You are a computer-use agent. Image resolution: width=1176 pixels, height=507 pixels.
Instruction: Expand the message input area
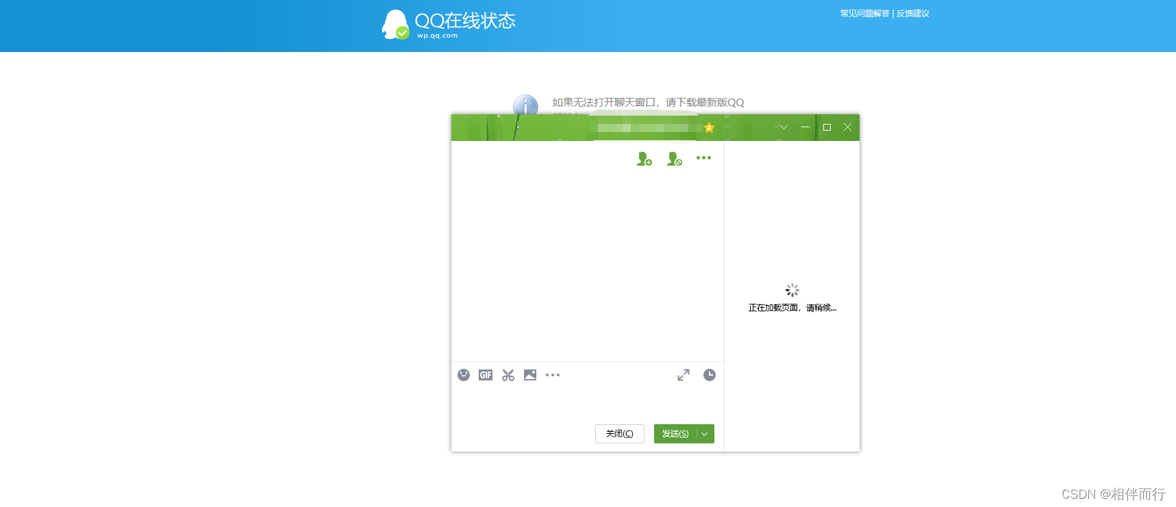(684, 375)
